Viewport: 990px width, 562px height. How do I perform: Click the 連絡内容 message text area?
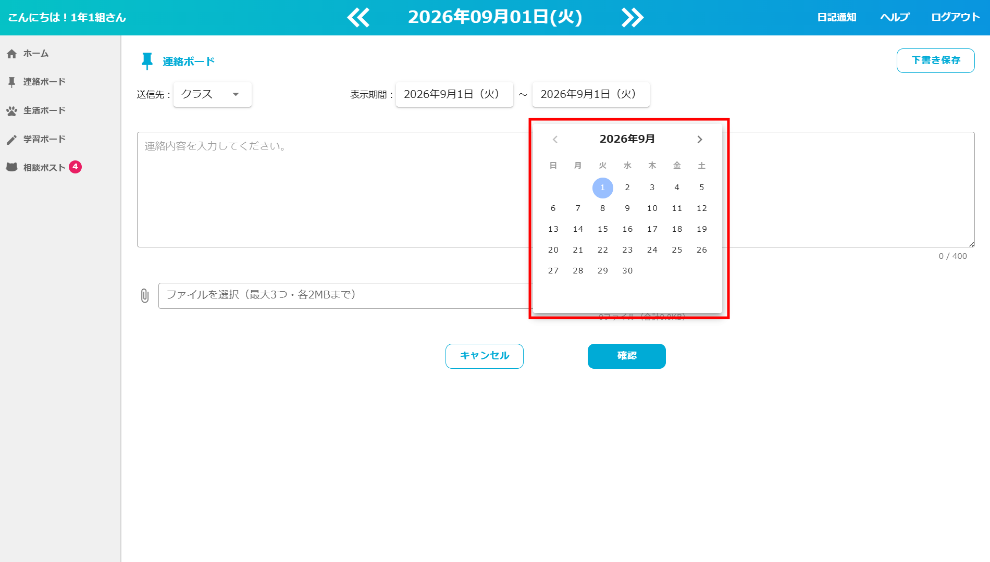333,190
